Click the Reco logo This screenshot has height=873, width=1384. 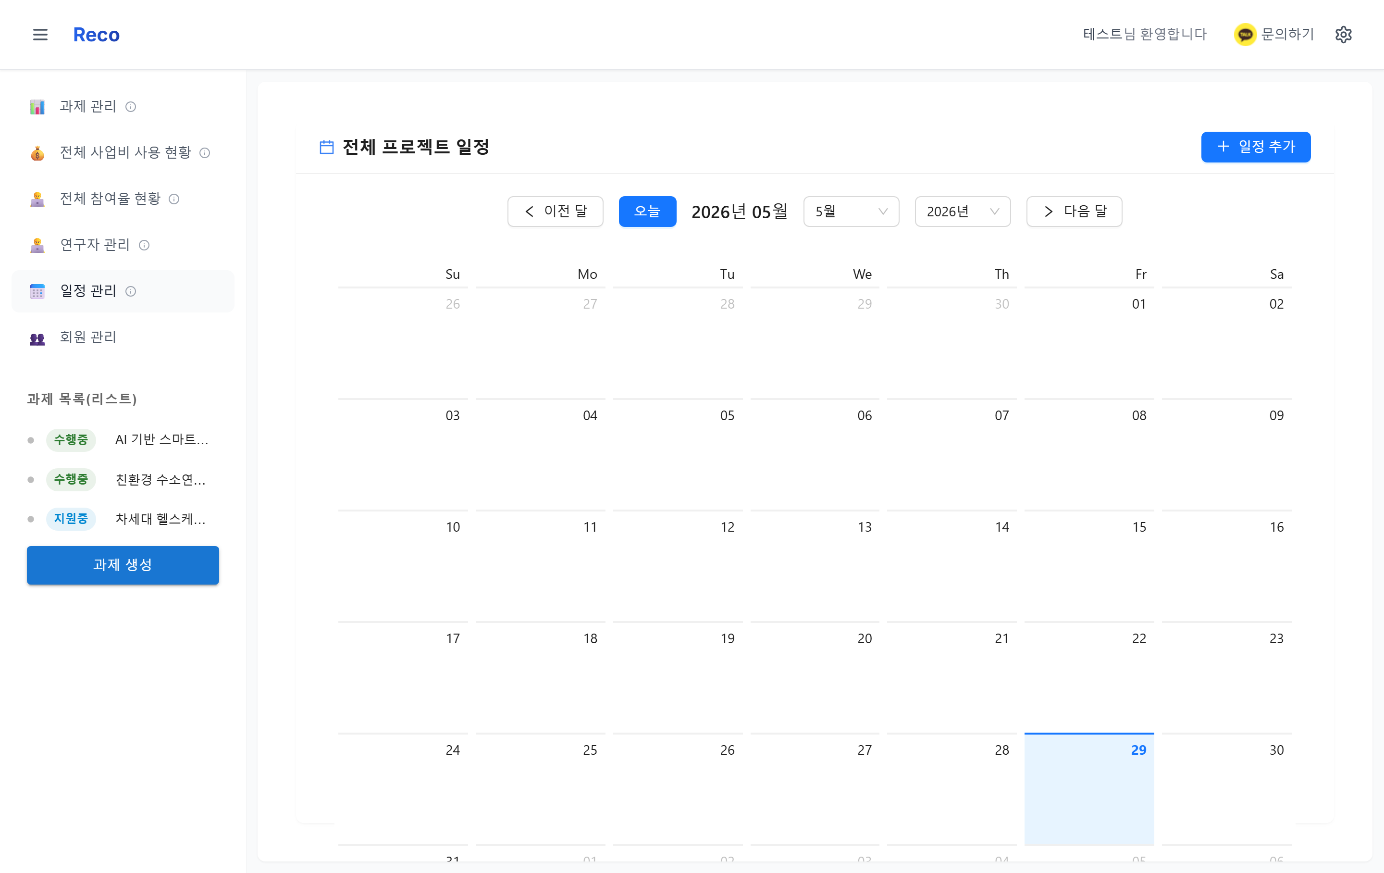click(x=97, y=35)
